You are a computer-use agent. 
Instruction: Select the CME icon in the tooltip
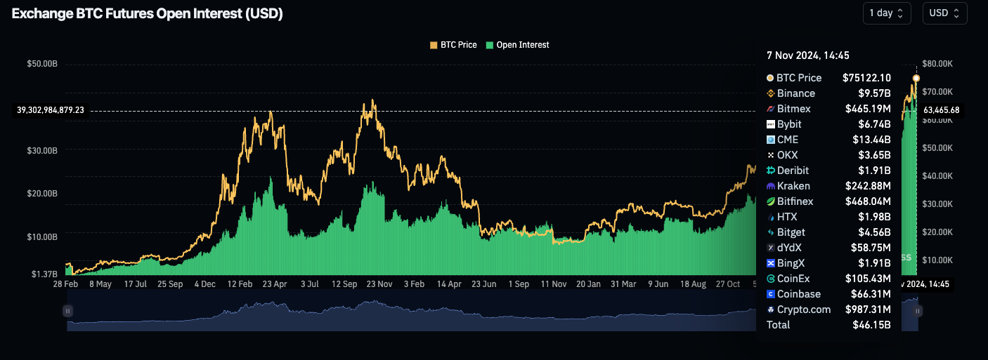point(770,140)
